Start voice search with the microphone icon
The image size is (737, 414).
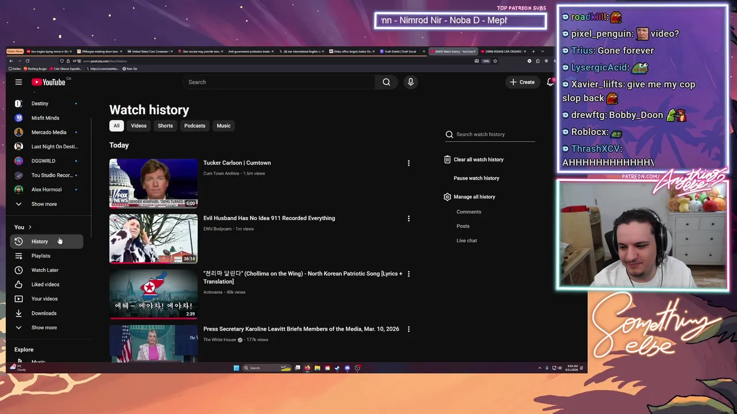point(411,82)
